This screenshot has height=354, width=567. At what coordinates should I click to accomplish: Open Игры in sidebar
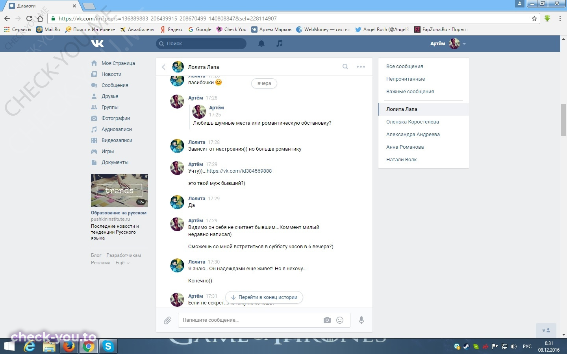(107, 151)
